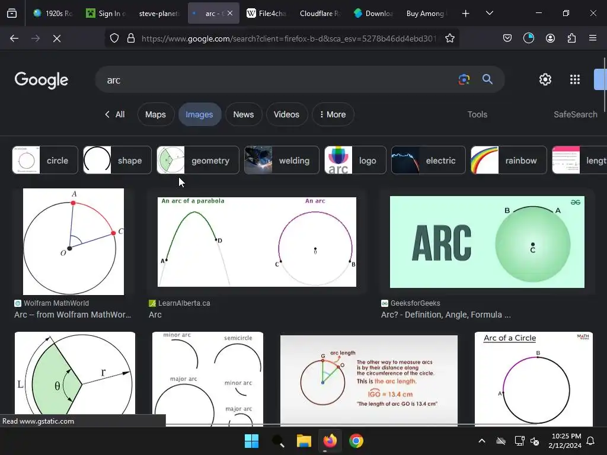Select Maps search category
The height and width of the screenshot is (455, 607).
tap(155, 114)
